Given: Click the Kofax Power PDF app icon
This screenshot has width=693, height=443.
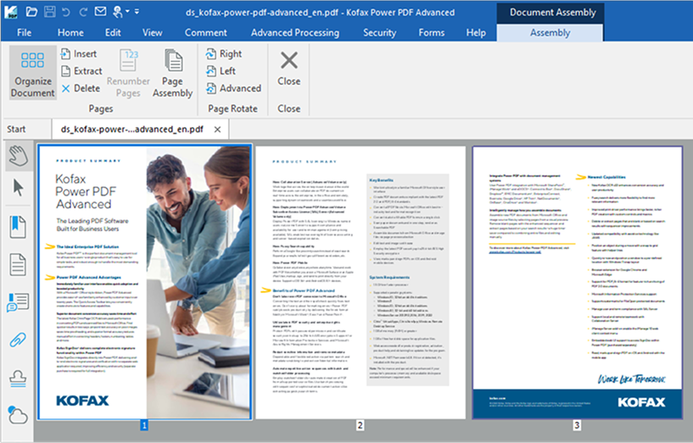Looking at the screenshot, I should point(12,12).
